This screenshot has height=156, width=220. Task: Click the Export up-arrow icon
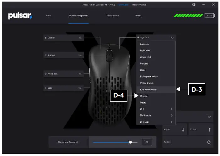pos(209,130)
